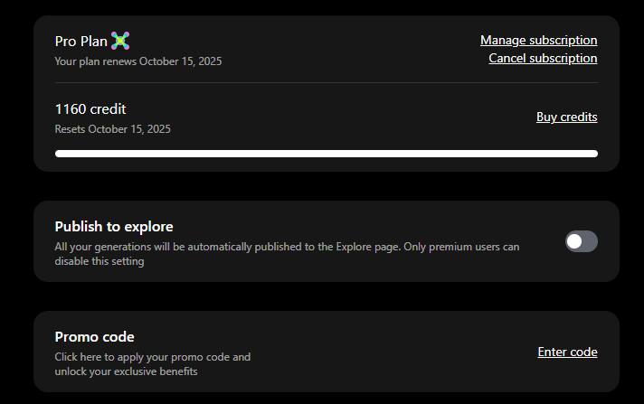
Task: Click the Pro Plan title text
Action: pyautogui.click(x=80, y=41)
